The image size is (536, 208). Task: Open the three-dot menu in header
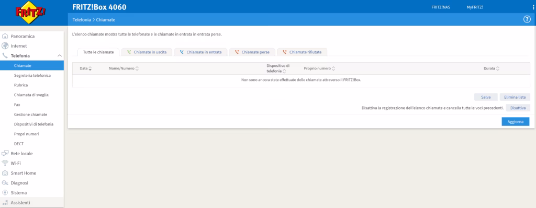pos(533,7)
